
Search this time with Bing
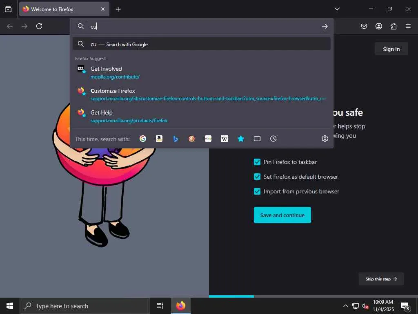(176, 139)
